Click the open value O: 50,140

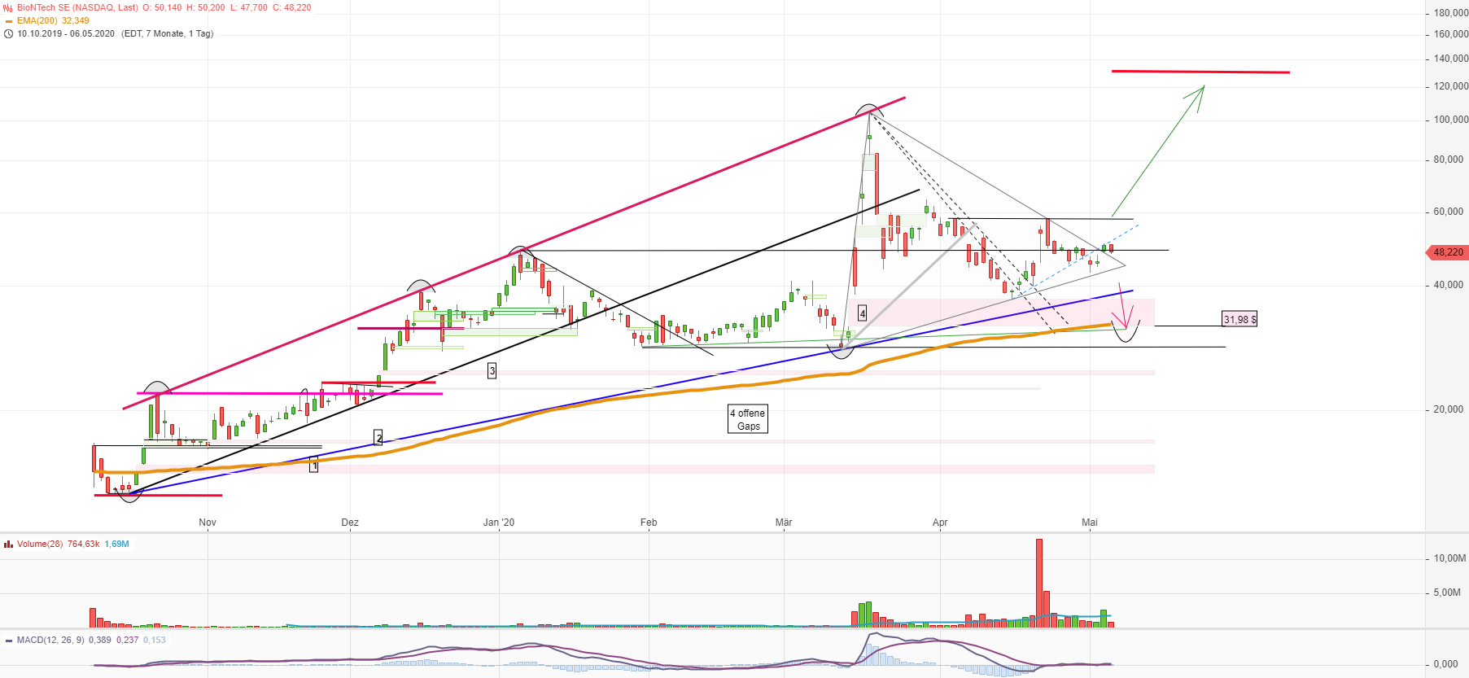coord(162,7)
